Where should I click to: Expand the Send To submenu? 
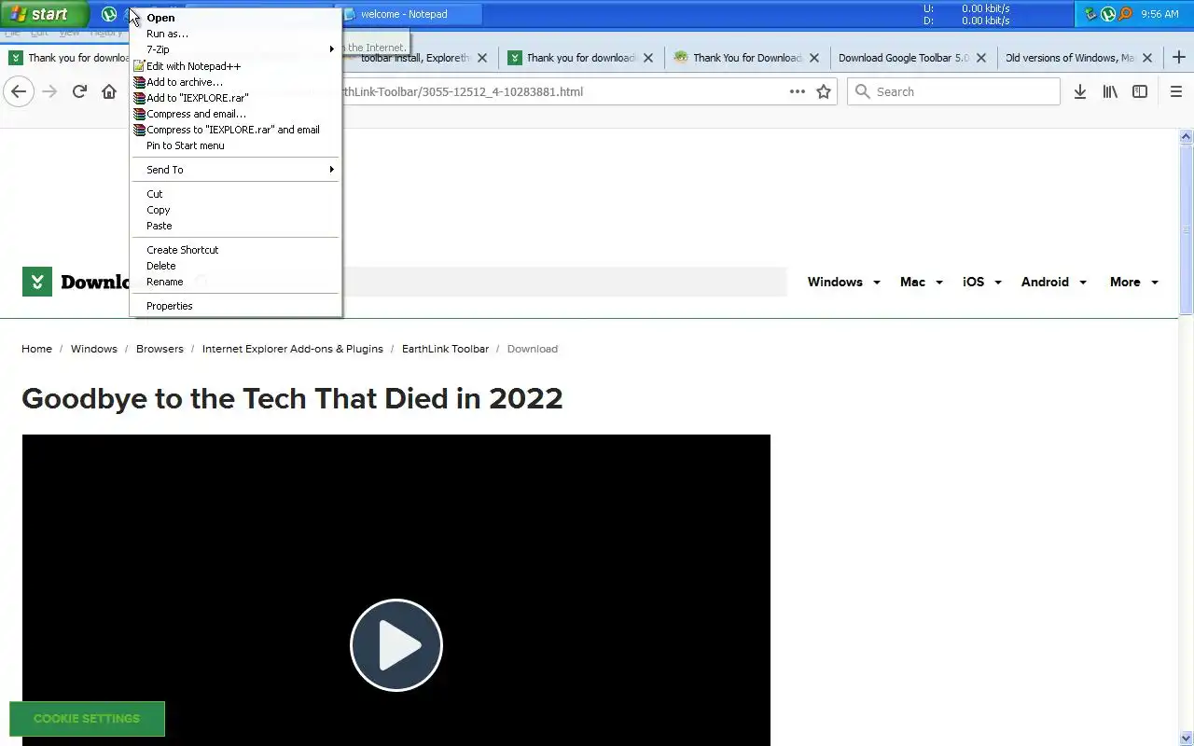pyautogui.click(x=235, y=170)
